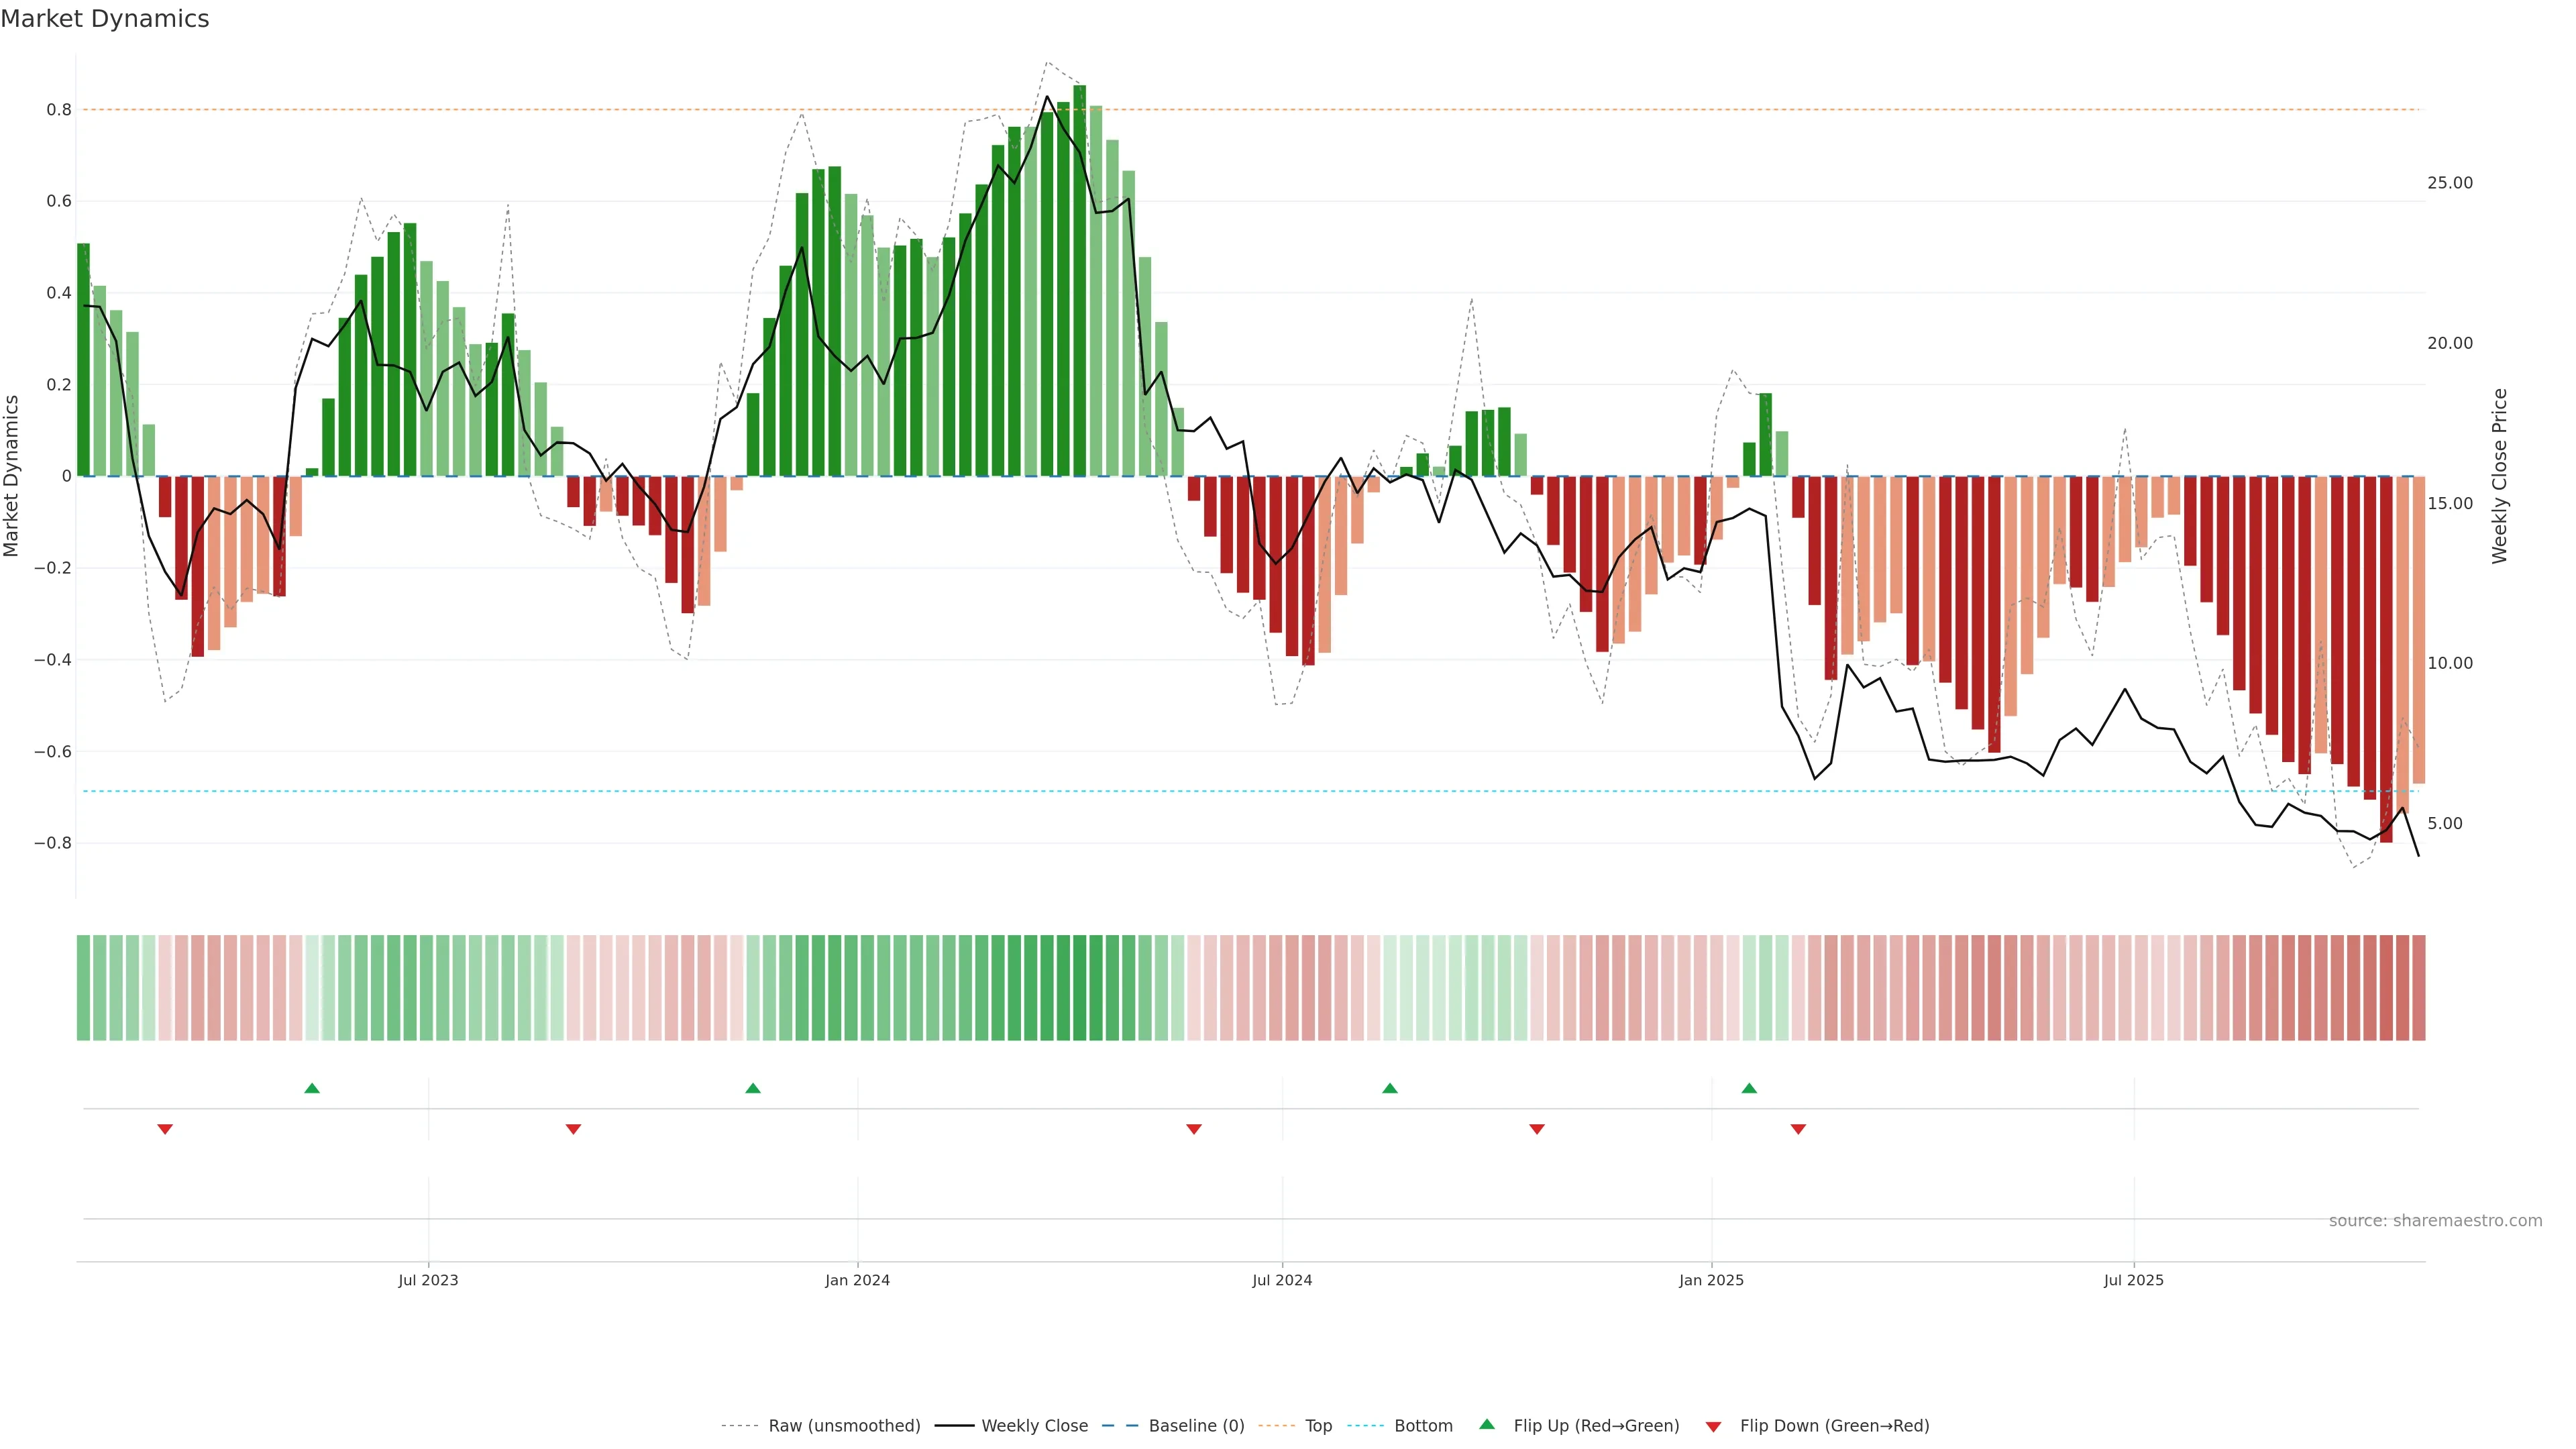Click the Flip Up marker before Jan 2024
Screen dimensions: 2576x1449
click(x=753, y=1088)
